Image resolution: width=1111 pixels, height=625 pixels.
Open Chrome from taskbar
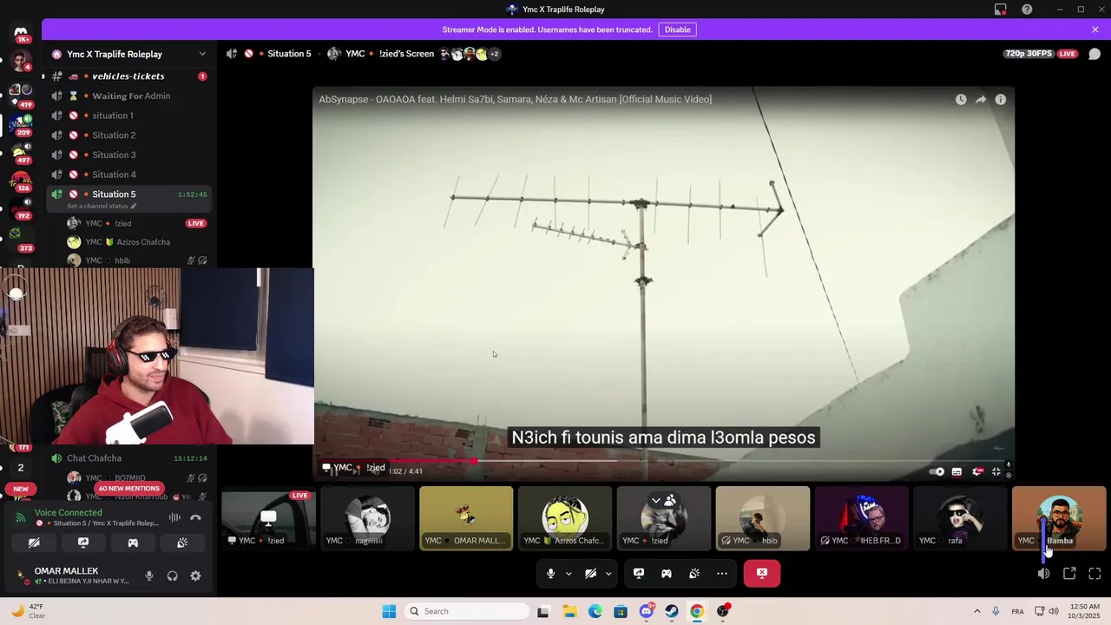point(697,611)
